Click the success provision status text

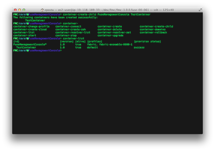pos(139,47)
